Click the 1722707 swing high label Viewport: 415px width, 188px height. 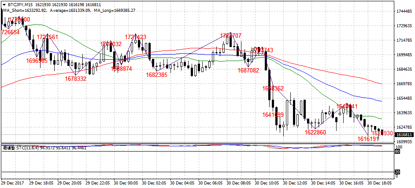coord(231,36)
